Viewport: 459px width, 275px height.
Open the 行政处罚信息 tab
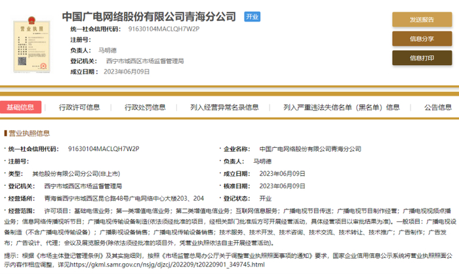[x=145, y=108]
